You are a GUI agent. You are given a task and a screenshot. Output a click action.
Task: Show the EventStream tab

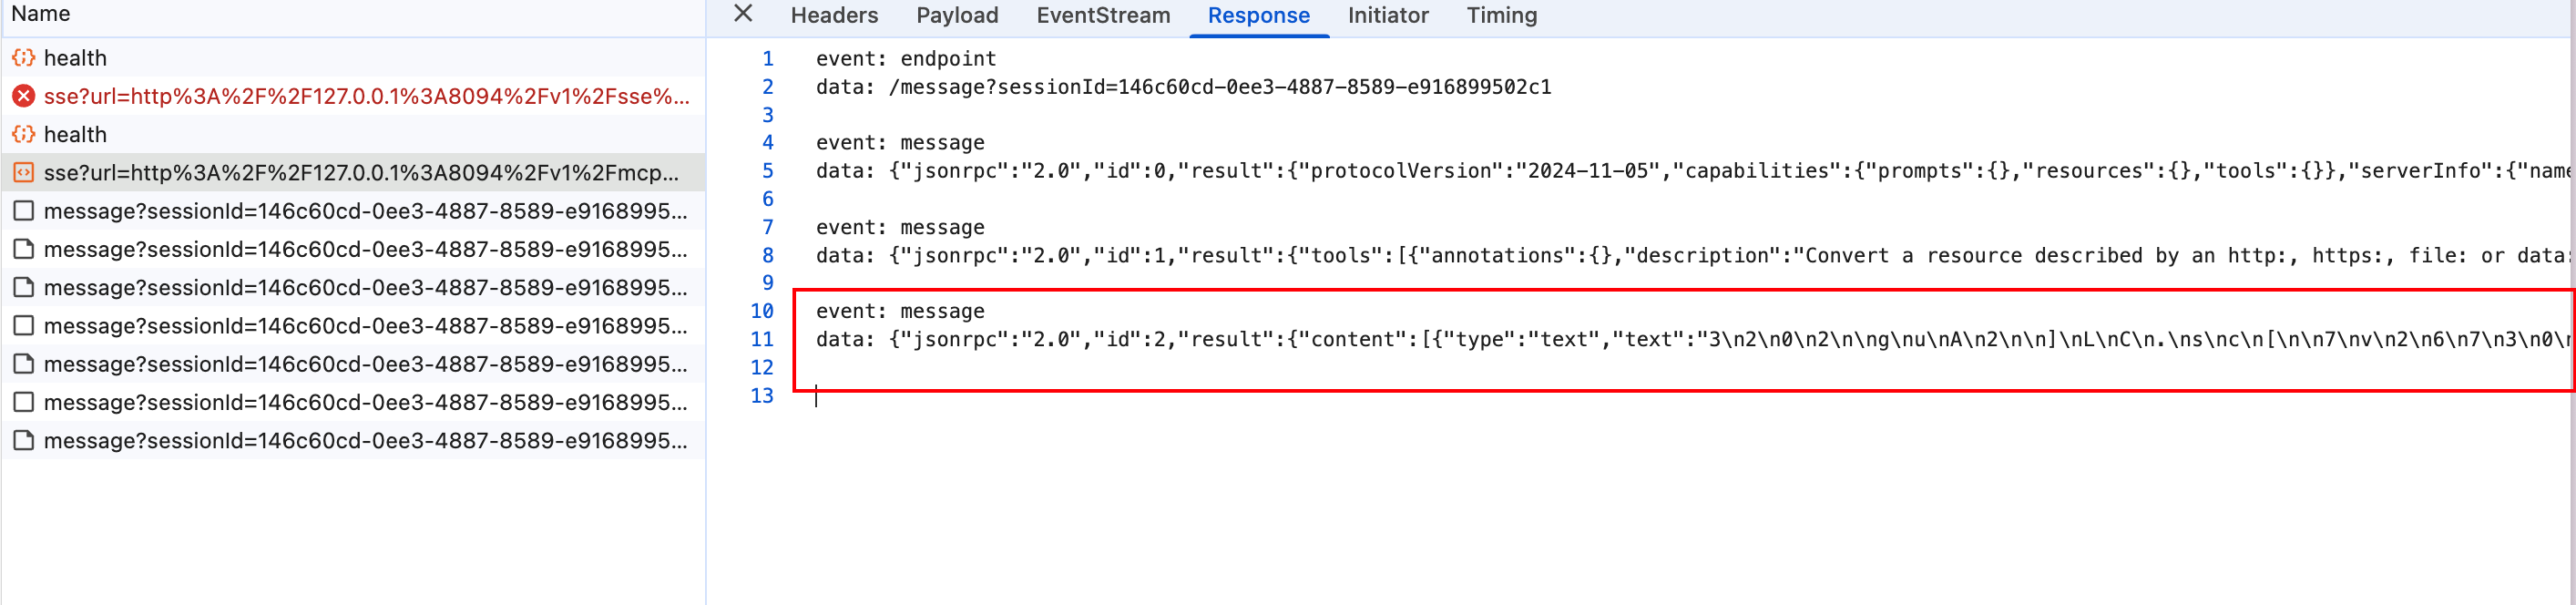coord(1103,16)
